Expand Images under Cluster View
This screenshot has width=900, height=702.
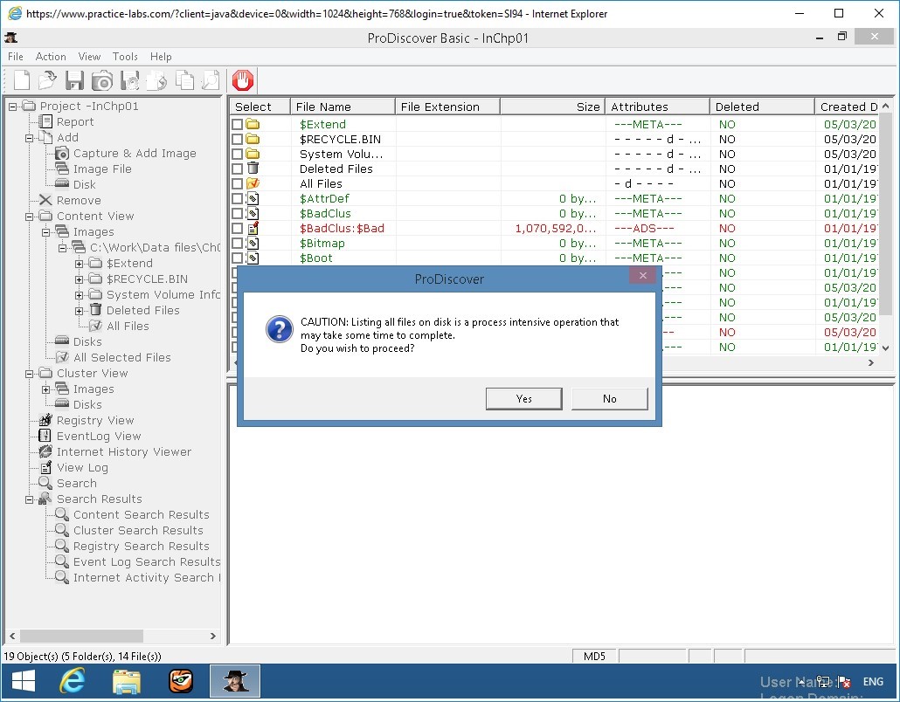click(46, 389)
